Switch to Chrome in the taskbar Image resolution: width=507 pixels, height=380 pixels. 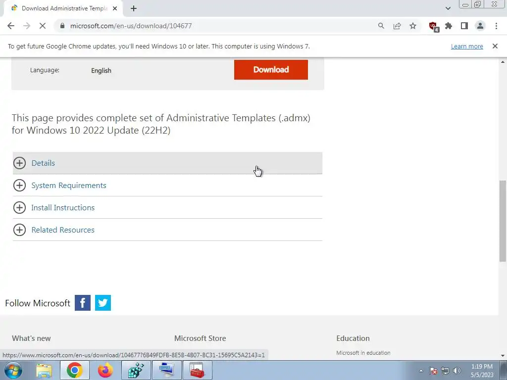pos(74,370)
